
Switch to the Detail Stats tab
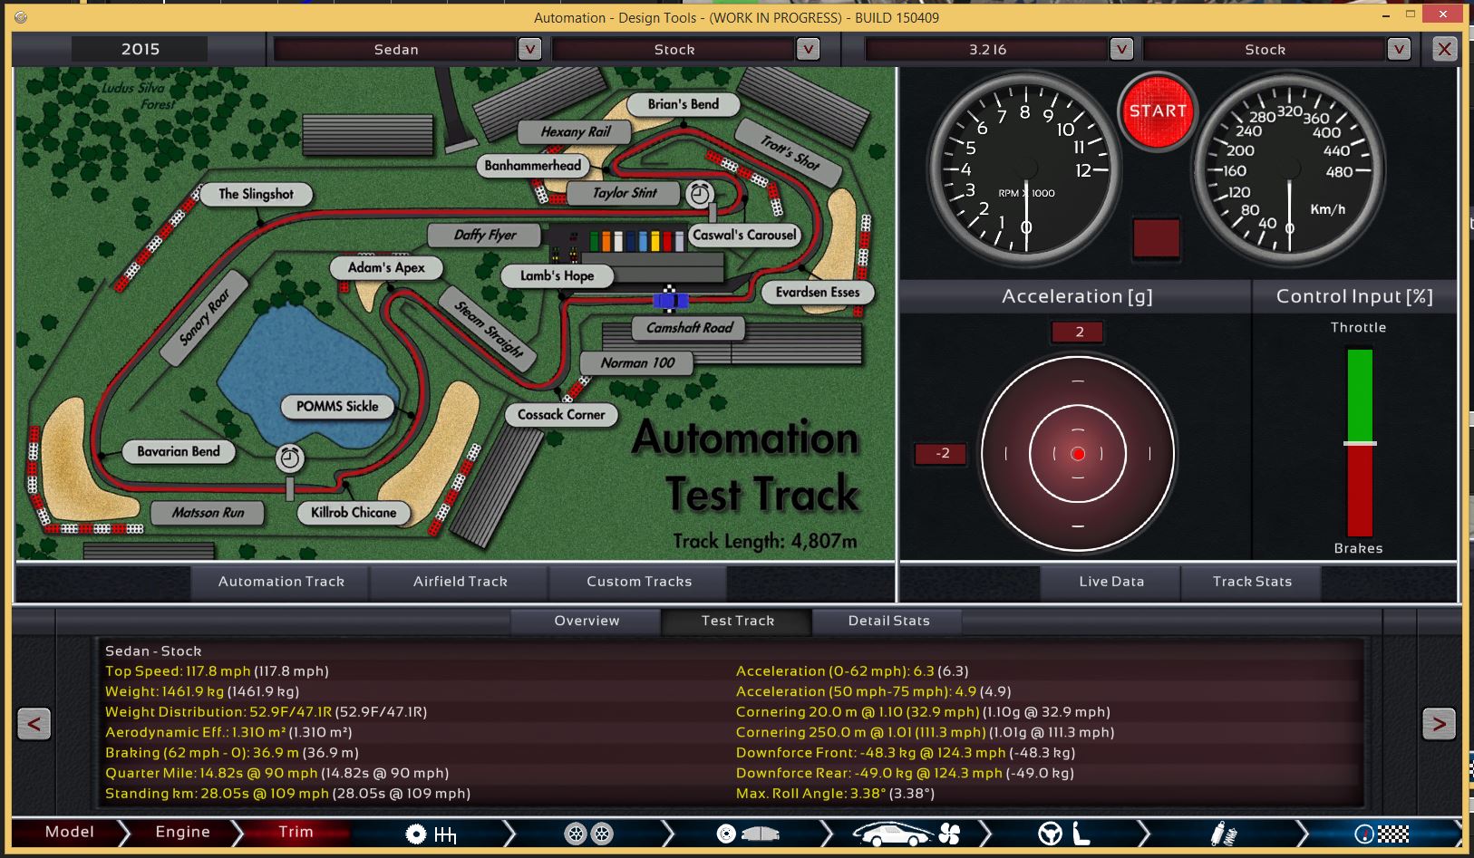click(888, 621)
